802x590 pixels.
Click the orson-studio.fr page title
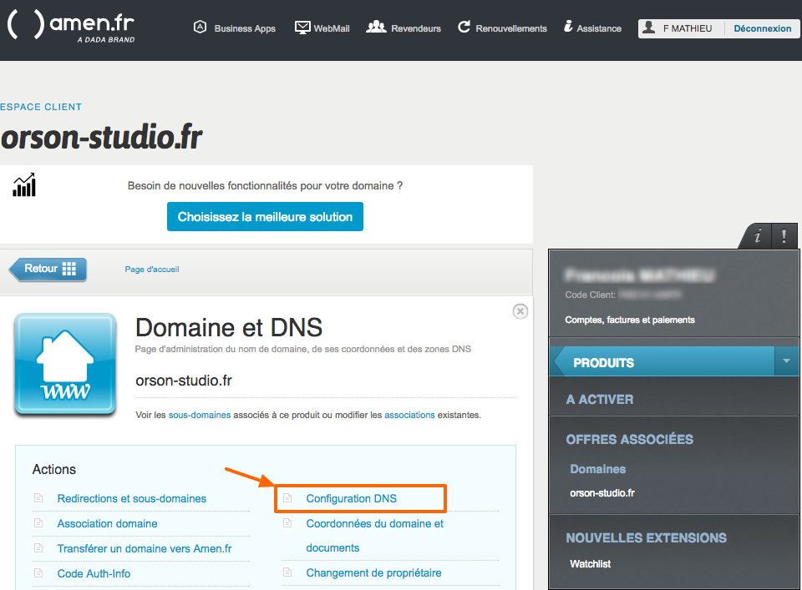tap(101, 138)
